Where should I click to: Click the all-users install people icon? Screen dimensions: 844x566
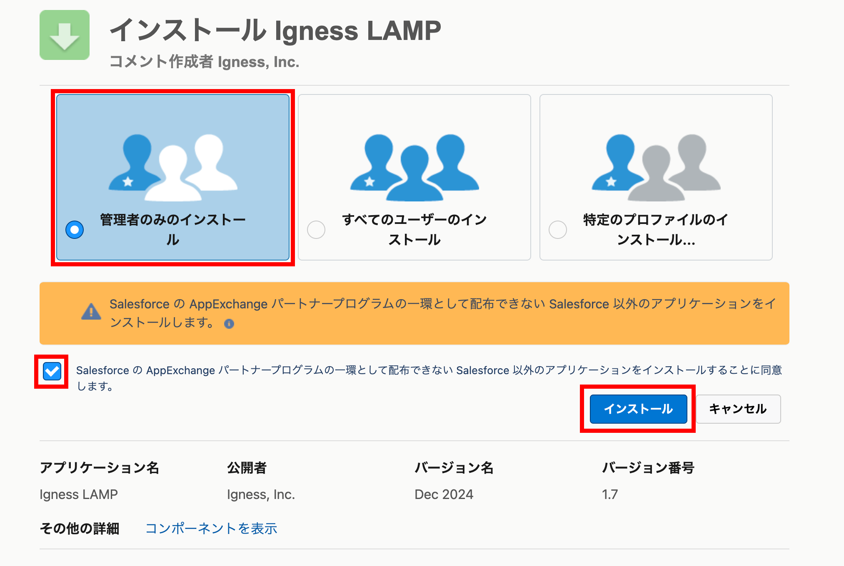(415, 166)
